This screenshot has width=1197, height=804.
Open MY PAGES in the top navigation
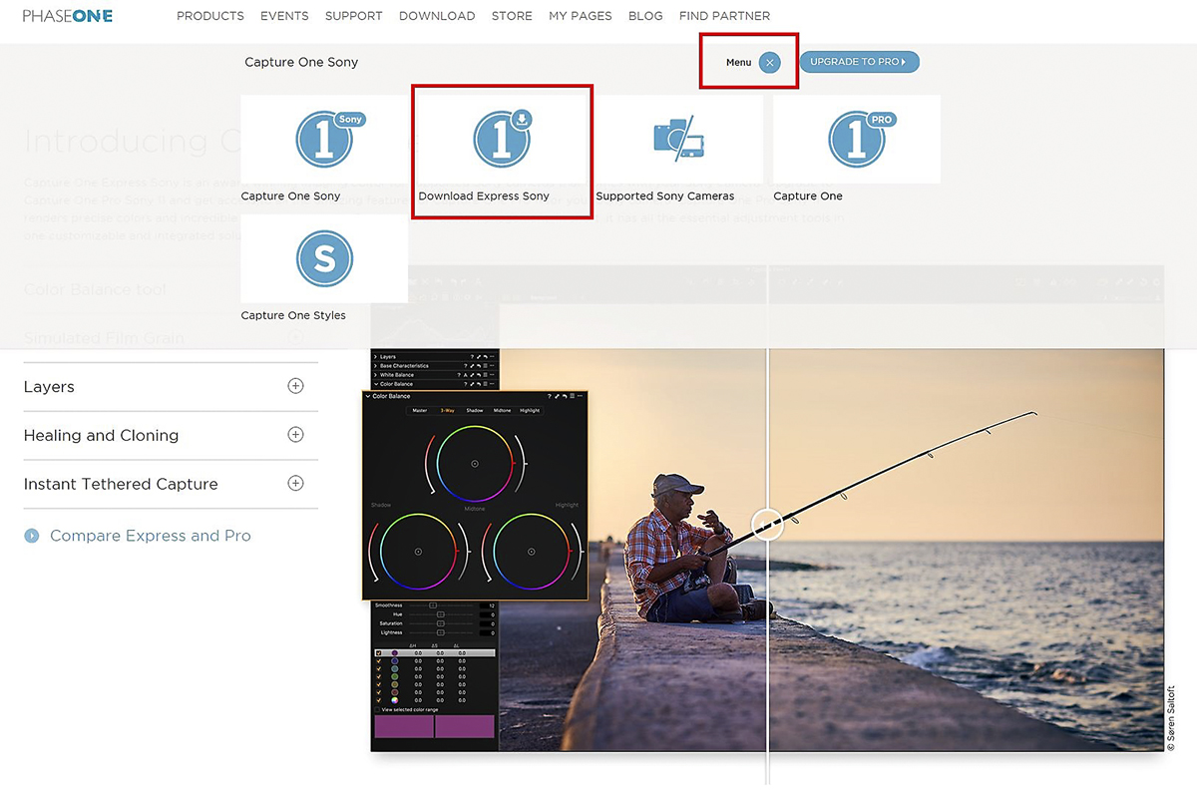581,16
